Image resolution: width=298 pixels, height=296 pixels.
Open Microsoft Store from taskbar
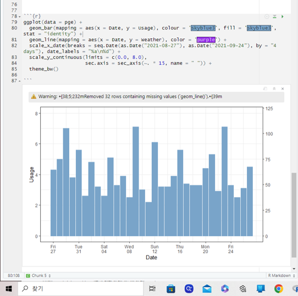tap(170, 289)
